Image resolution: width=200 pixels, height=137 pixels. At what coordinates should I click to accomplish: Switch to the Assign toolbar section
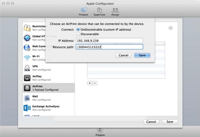115,11
